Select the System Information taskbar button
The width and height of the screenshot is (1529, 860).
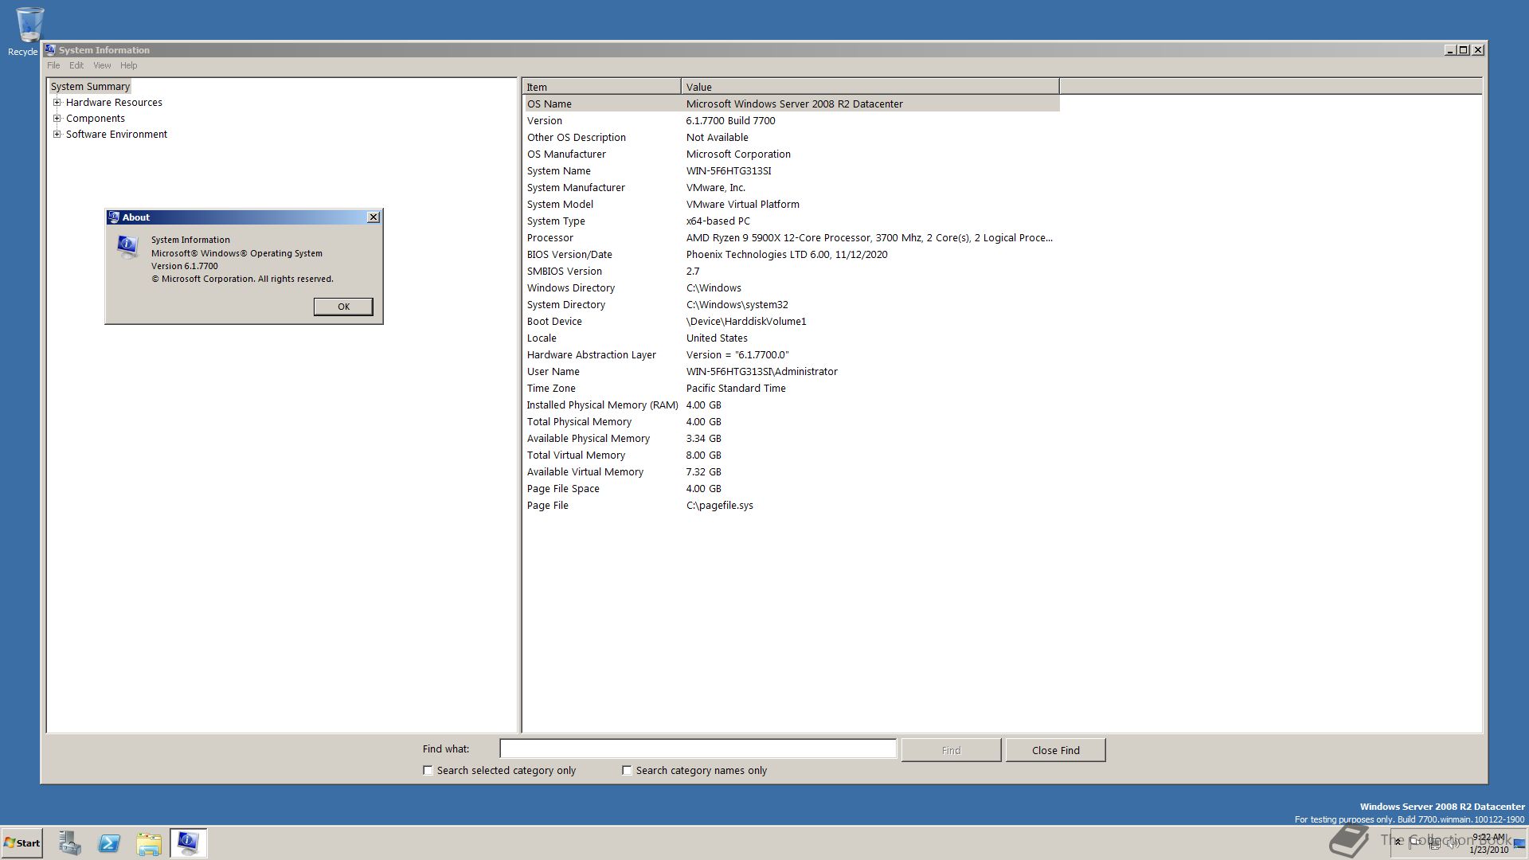tap(189, 842)
